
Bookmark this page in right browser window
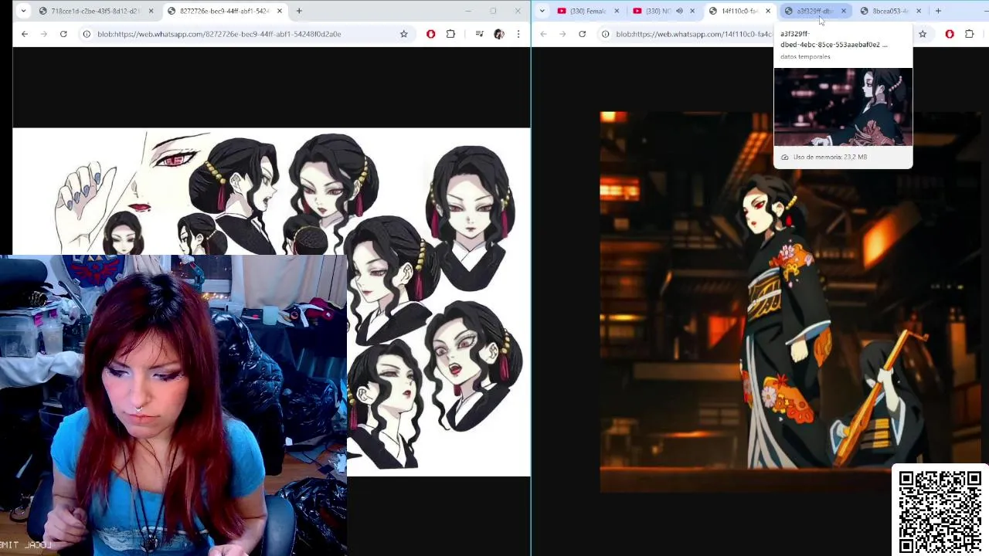click(x=923, y=34)
